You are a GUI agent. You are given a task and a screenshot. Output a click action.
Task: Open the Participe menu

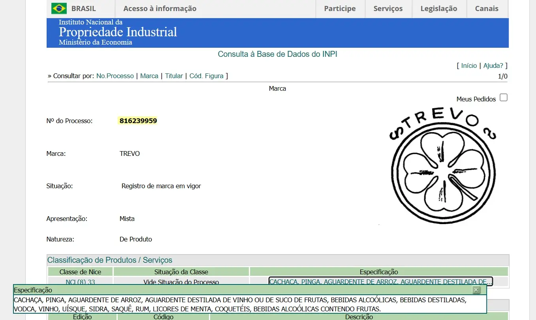tap(340, 8)
